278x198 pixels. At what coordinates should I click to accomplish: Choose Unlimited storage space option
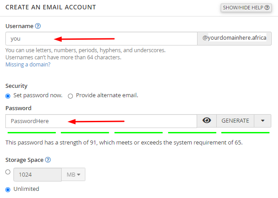pos(8,189)
